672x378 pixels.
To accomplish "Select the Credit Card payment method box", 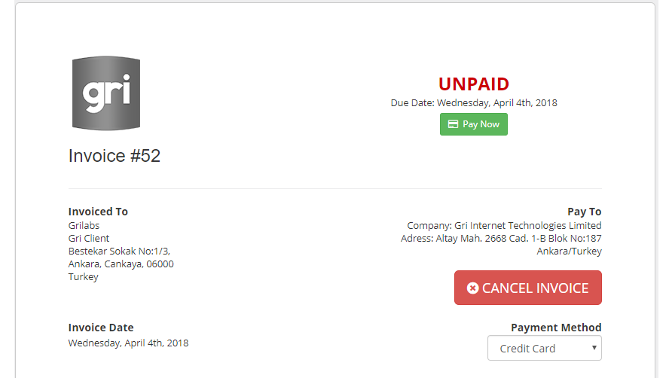I will (544, 348).
